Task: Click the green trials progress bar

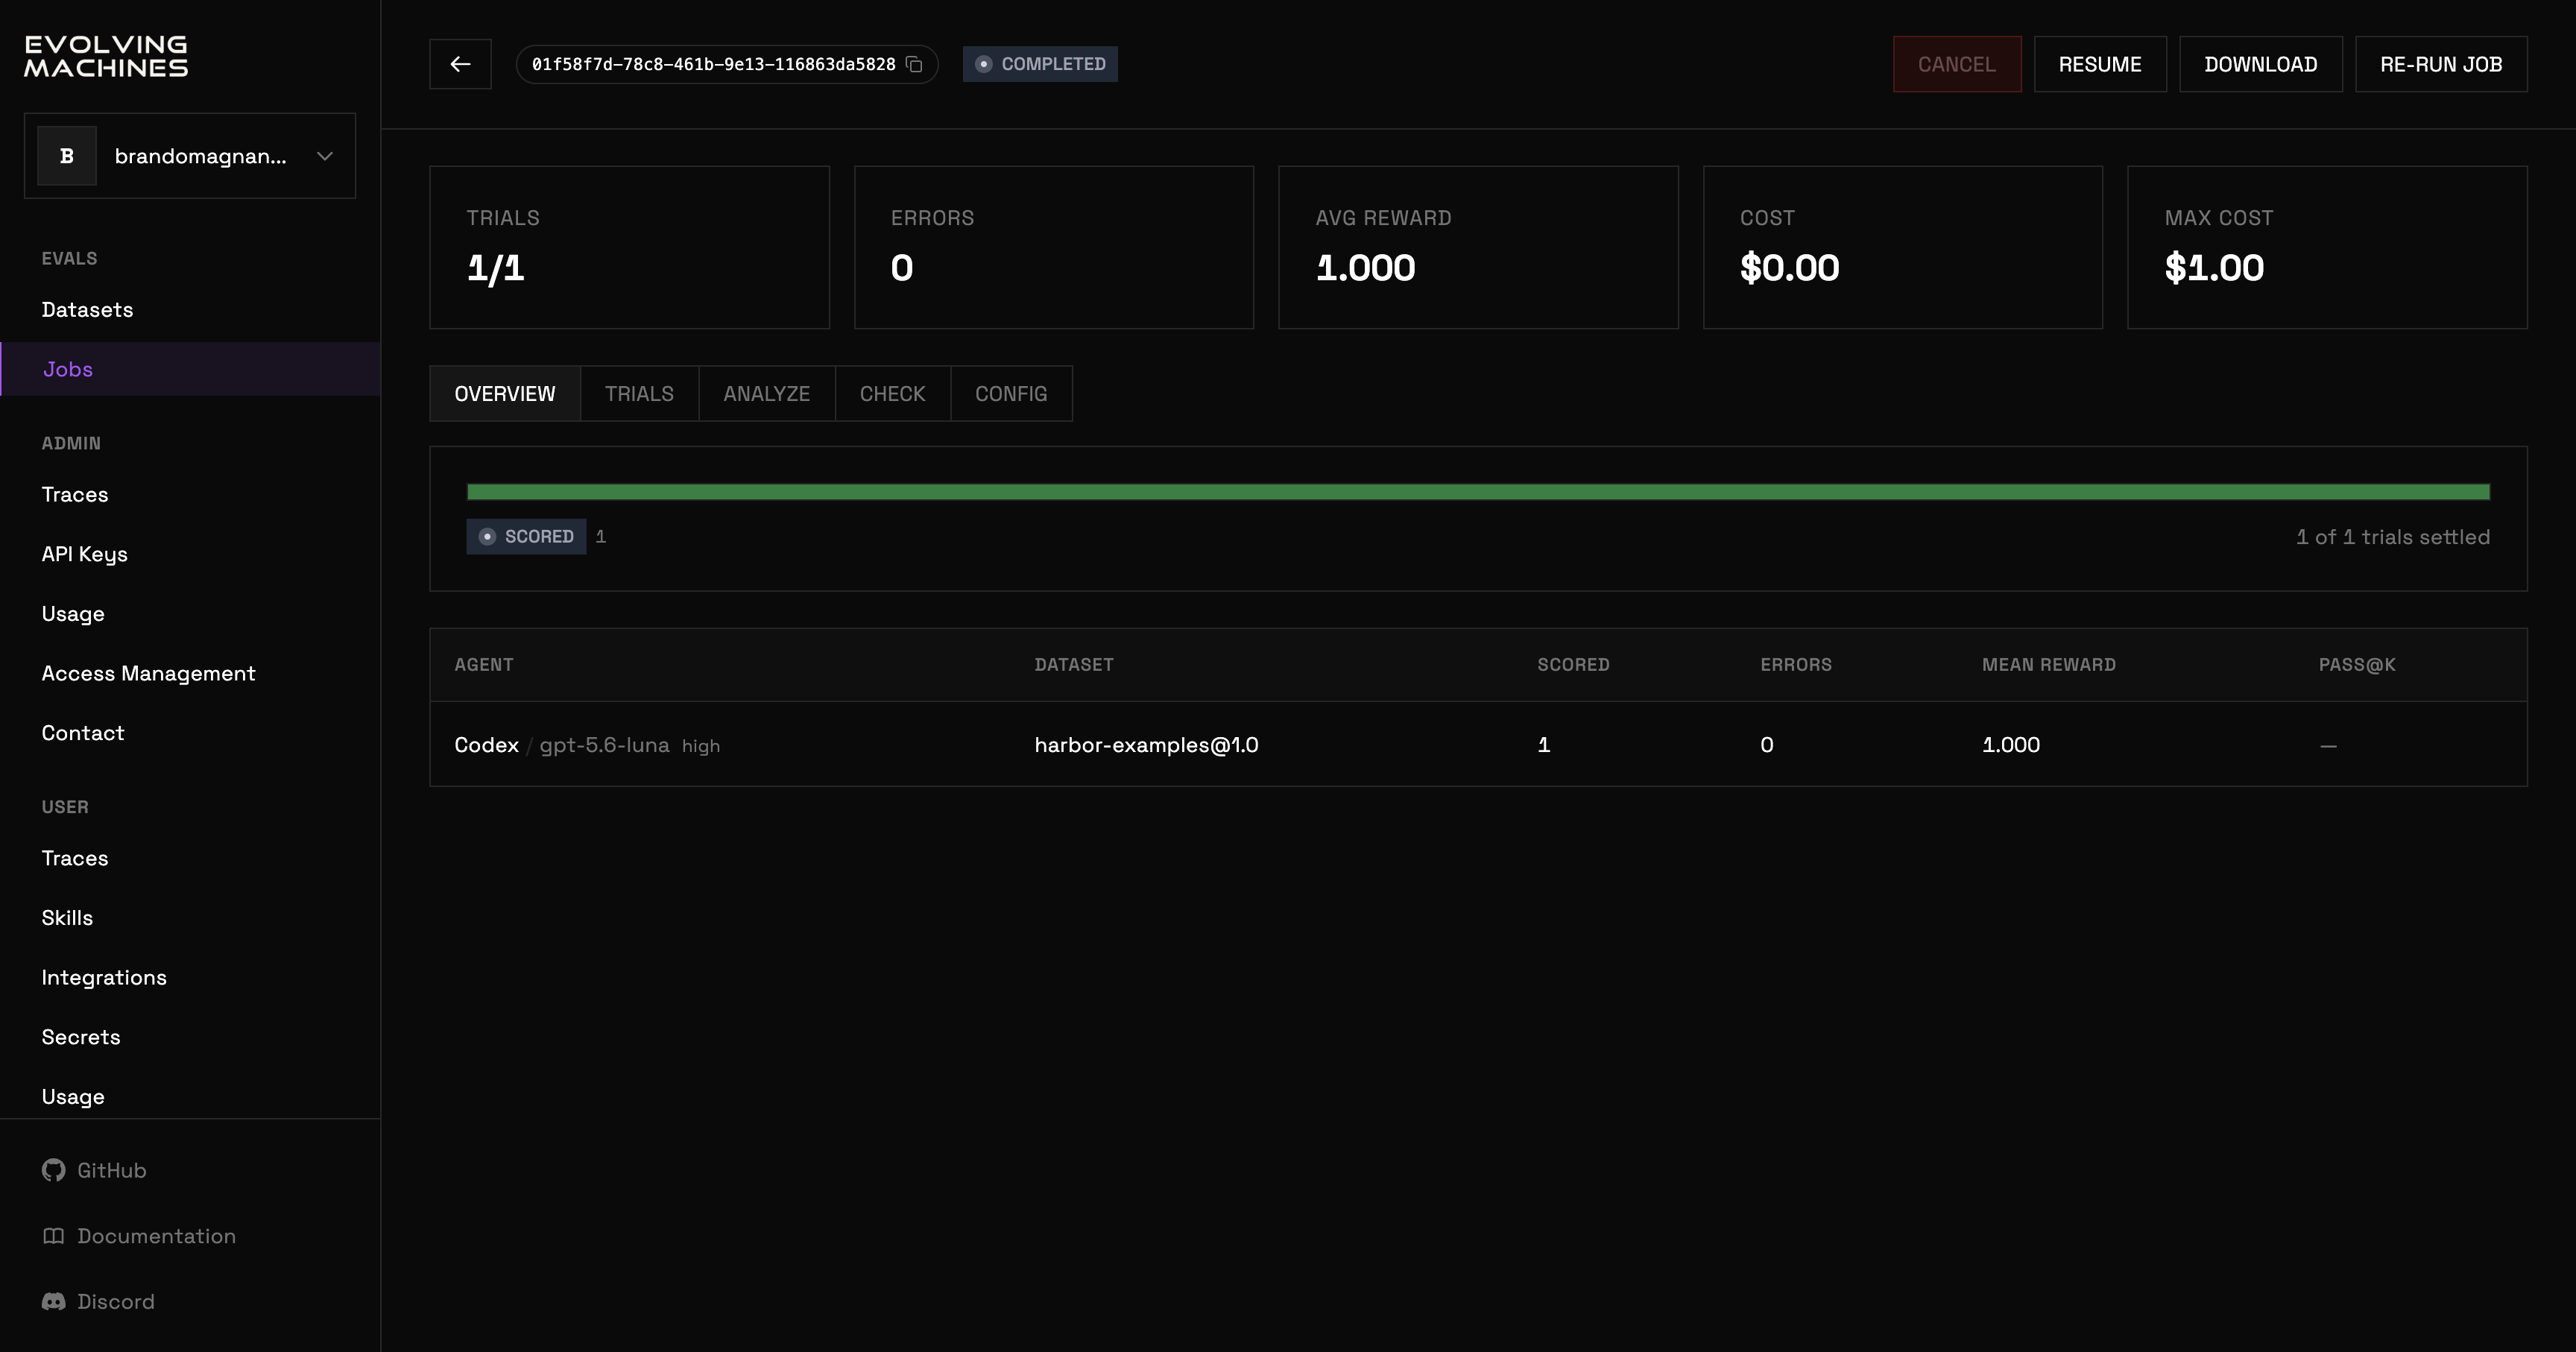Action: click(x=1478, y=491)
